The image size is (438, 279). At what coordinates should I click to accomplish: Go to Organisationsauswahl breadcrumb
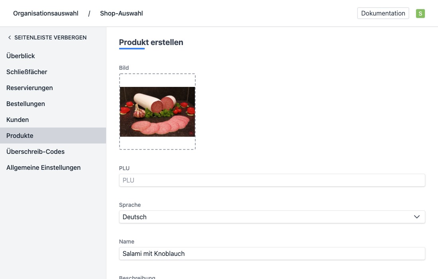46,14
